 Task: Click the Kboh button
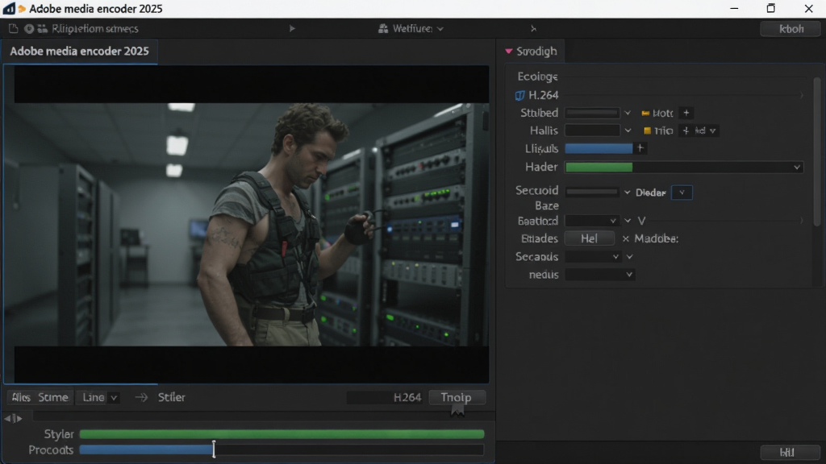[791, 28]
